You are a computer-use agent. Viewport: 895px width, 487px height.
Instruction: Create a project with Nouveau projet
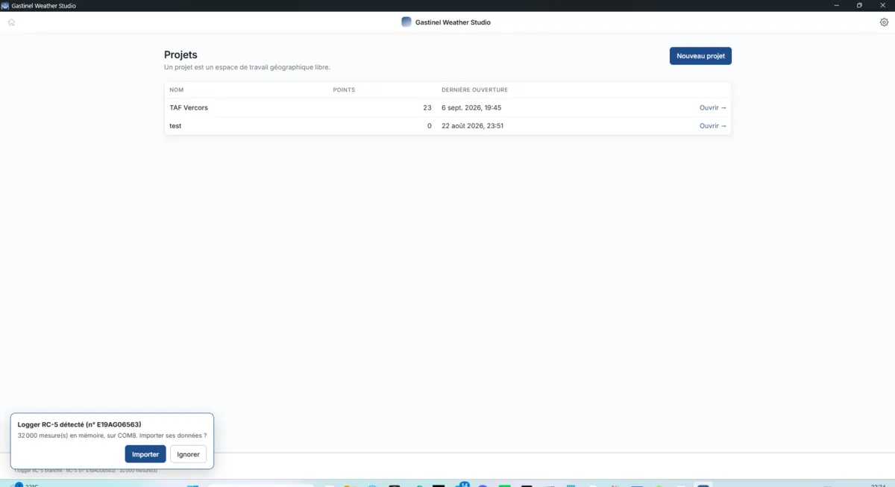click(x=700, y=56)
